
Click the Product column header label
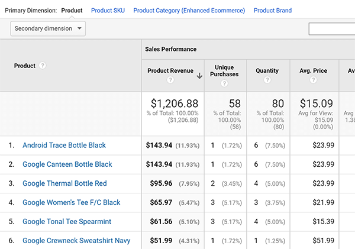pos(25,66)
